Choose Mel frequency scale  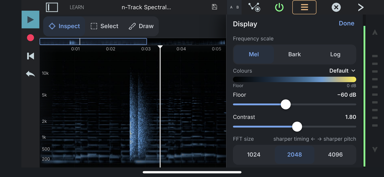[x=254, y=54]
